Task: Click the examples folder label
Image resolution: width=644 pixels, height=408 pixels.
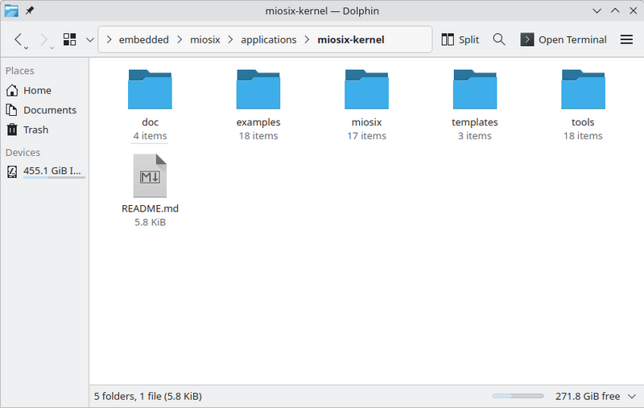Action: (258, 122)
